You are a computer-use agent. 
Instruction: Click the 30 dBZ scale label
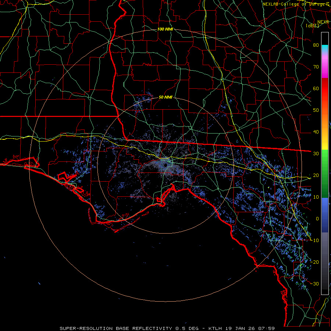click(316, 153)
